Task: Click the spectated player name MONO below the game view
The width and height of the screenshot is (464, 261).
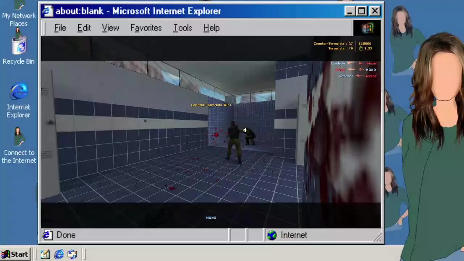Action: click(x=211, y=218)
